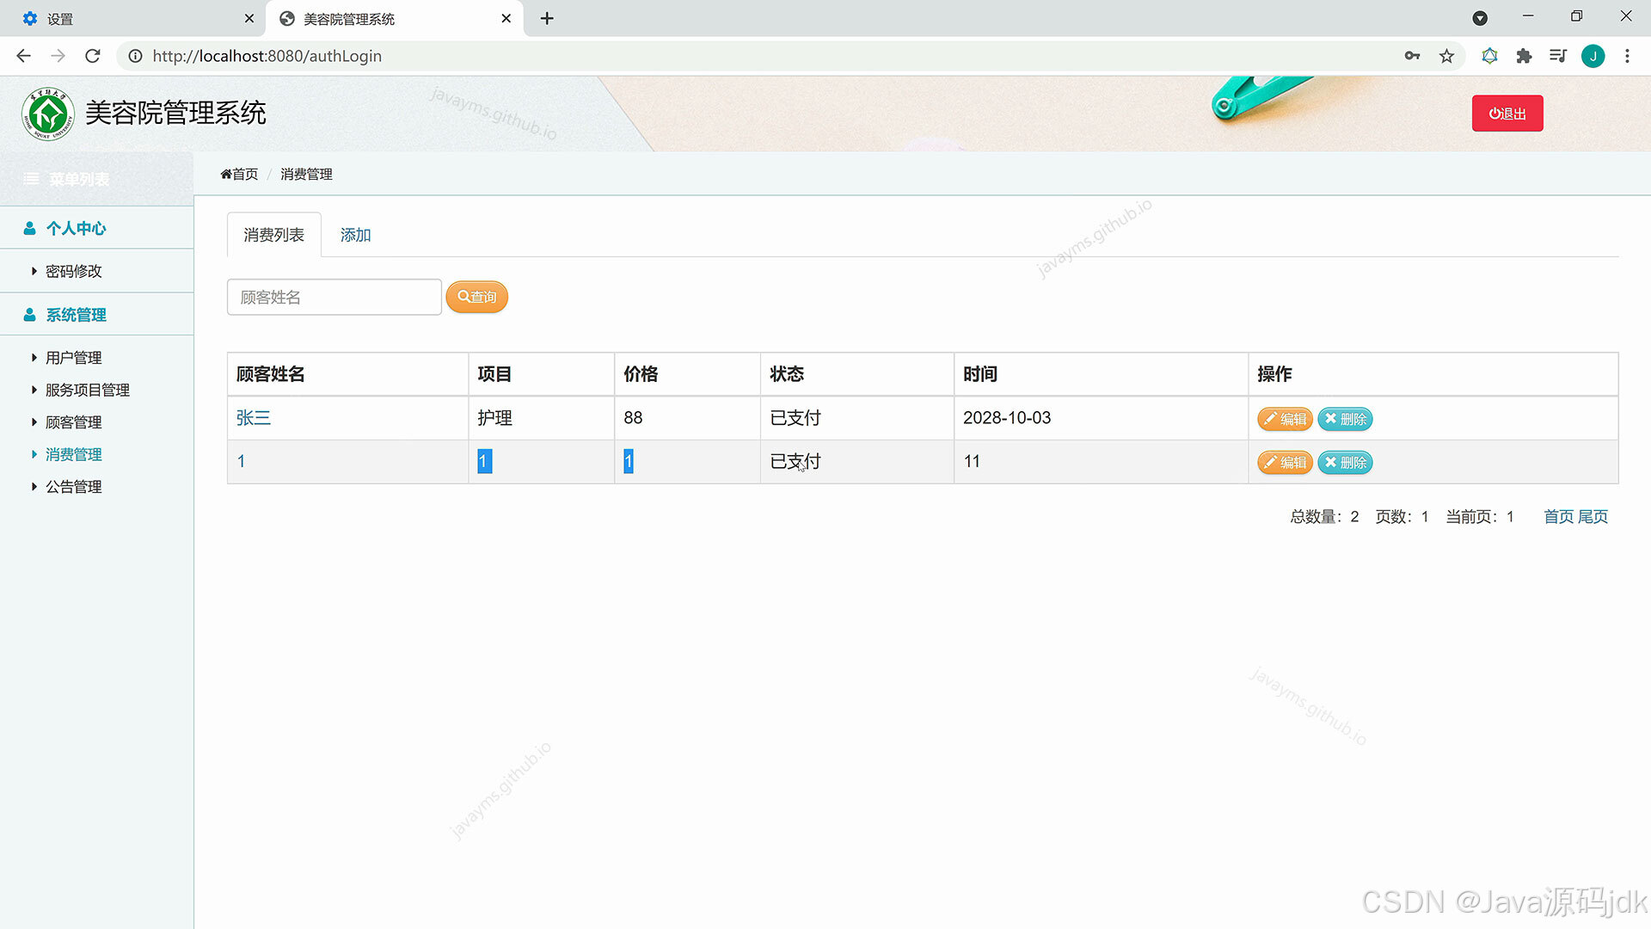Click the 消费管理 breadcrumb text
The image size is (1651, 929).
306,174
